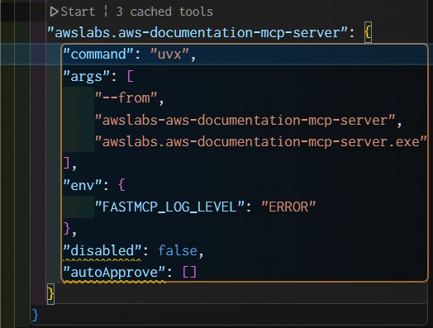Image resolution: width=433 pixels, height=328 pixels.
Task: Click the opening yellow brace after server name
Action: click(x=368, y=32)
